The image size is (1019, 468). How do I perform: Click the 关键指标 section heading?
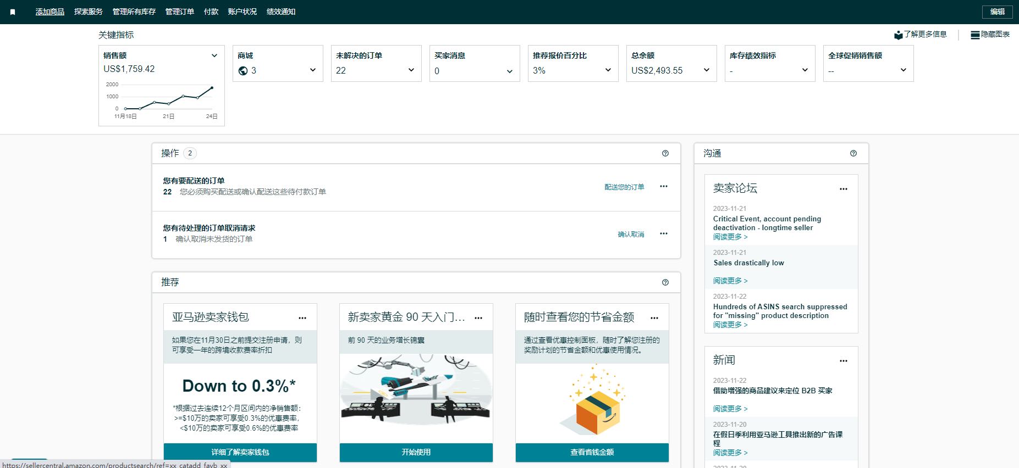(116, 35)
